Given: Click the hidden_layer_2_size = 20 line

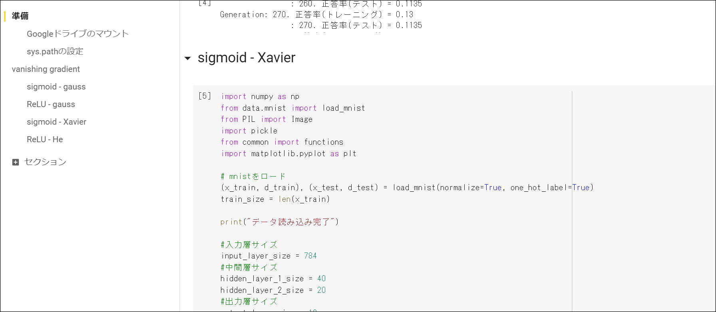Looking at the screenshot, I should (x=273, y=290).
